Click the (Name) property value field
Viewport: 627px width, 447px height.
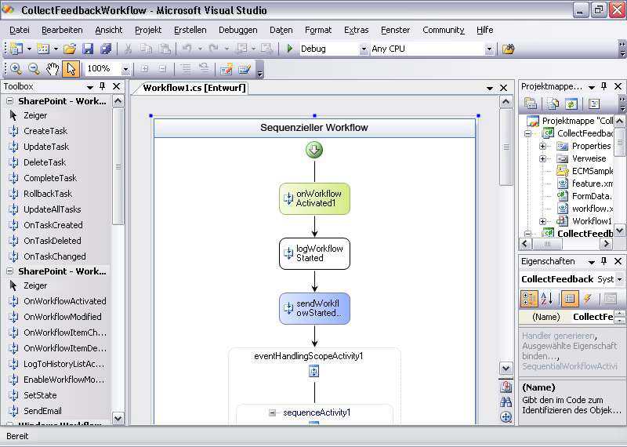tap(593, 317)
